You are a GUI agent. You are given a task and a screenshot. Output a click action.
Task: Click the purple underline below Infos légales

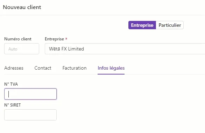pos(111,74)
